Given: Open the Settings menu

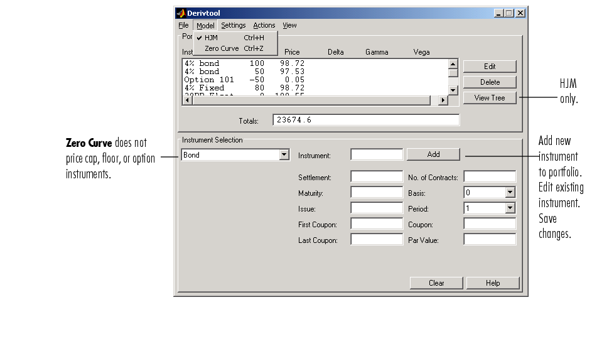Looking at the screenshot, I should click(x=234, y=25).
